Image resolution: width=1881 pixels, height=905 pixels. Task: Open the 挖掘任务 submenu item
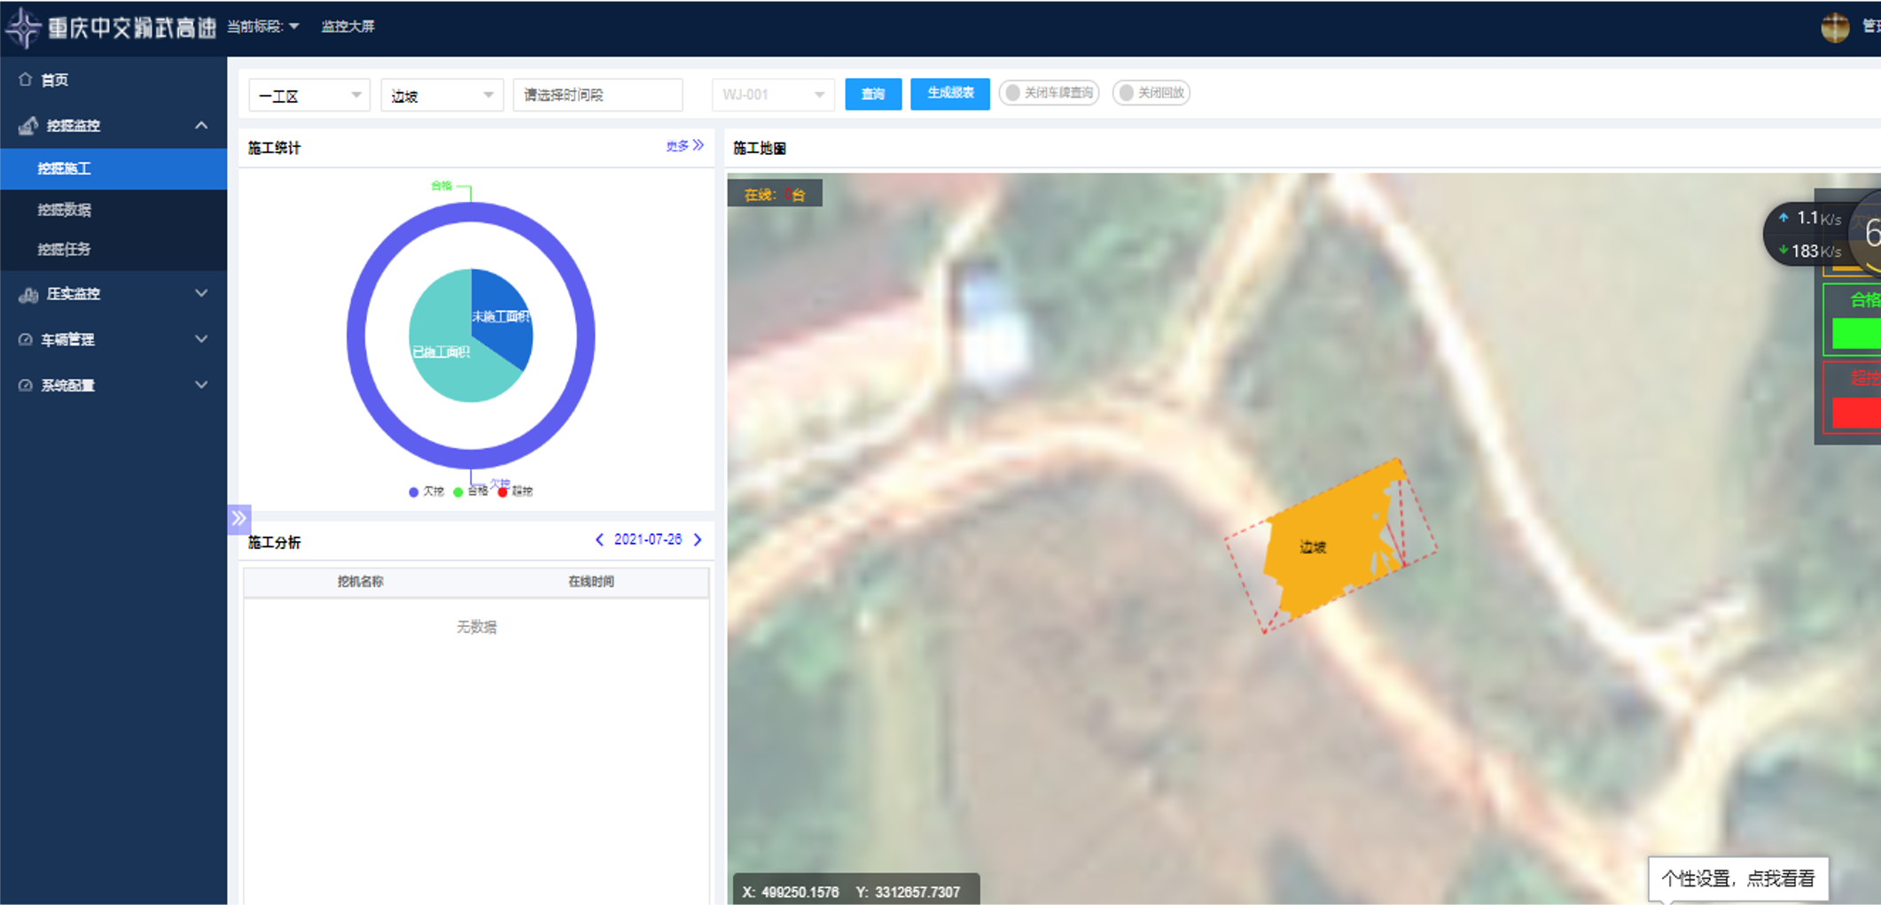65,250
